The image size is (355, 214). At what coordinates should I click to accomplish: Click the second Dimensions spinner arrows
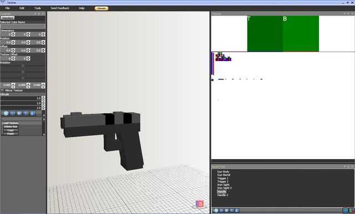pos(28,34)
